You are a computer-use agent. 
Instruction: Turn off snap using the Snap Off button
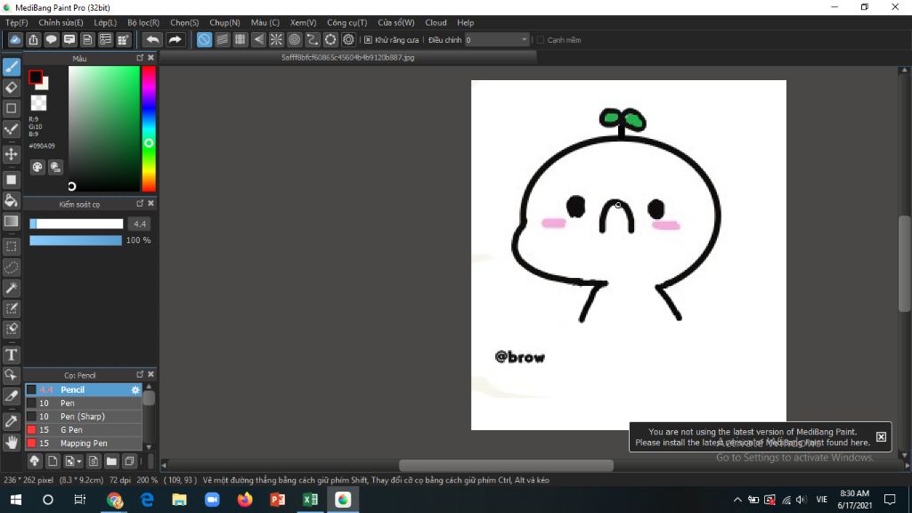pos(204,39)
